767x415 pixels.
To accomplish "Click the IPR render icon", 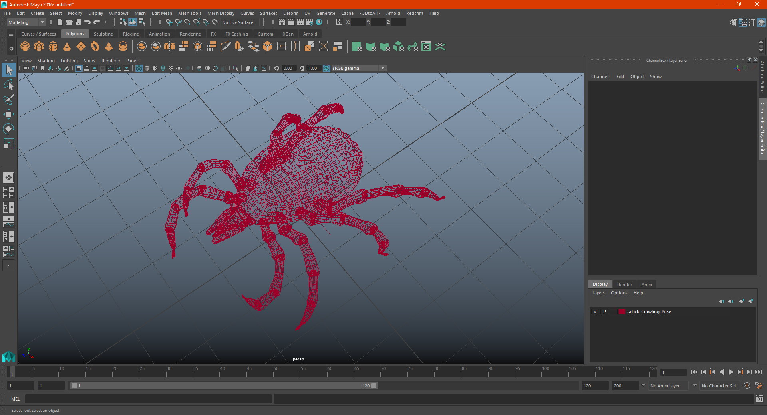I will click(300, 22).
